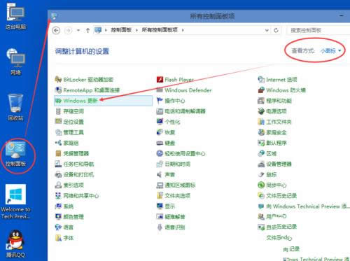Open 操作中心 flag icon

(160, 101)
